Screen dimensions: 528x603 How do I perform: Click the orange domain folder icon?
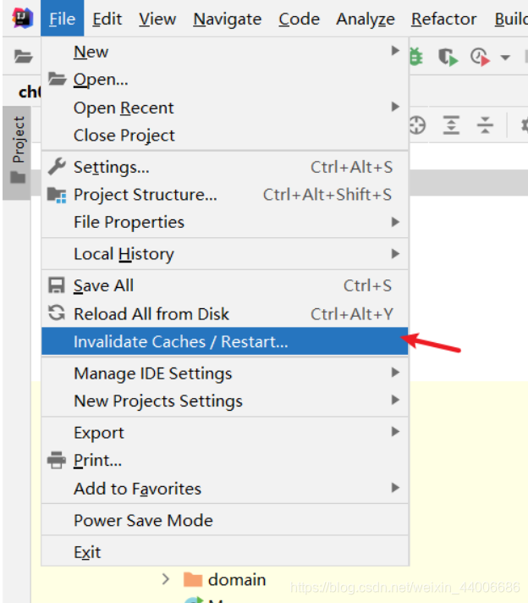(193, 579)
